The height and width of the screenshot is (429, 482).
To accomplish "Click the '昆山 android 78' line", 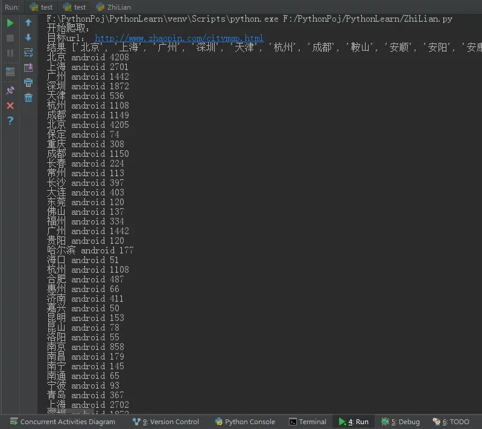I will (83, 328).
